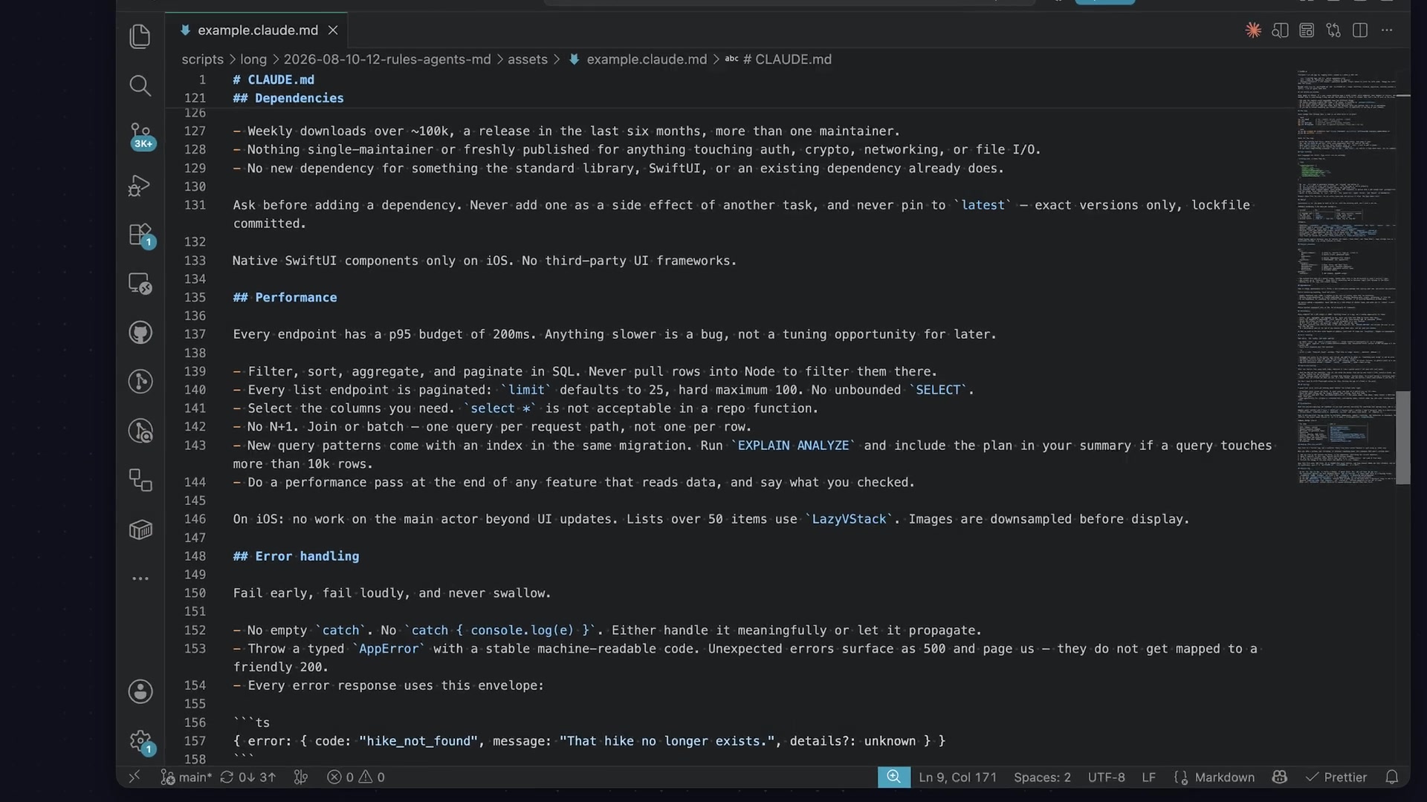Select the example.claude.md editor tab
The height and width of the screenshot is (802, 1427).
click(x=256, y=30)
